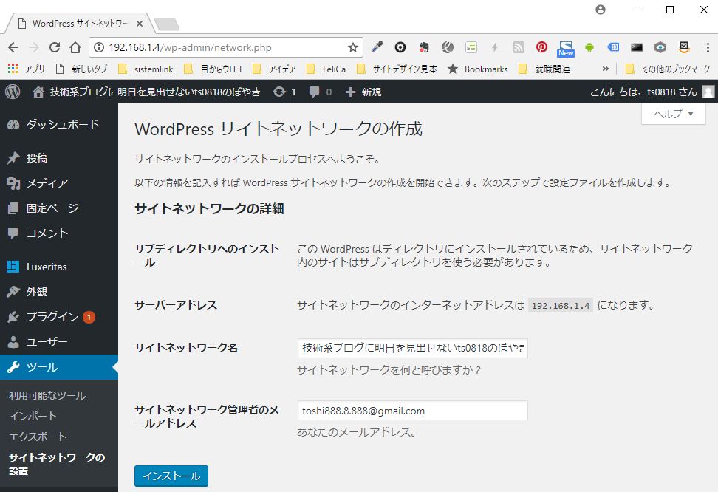The width and height of the screenshot is (718, 492).
Task: Open the 目からウロコ bookmark folder
Action: tap(213, 69)
